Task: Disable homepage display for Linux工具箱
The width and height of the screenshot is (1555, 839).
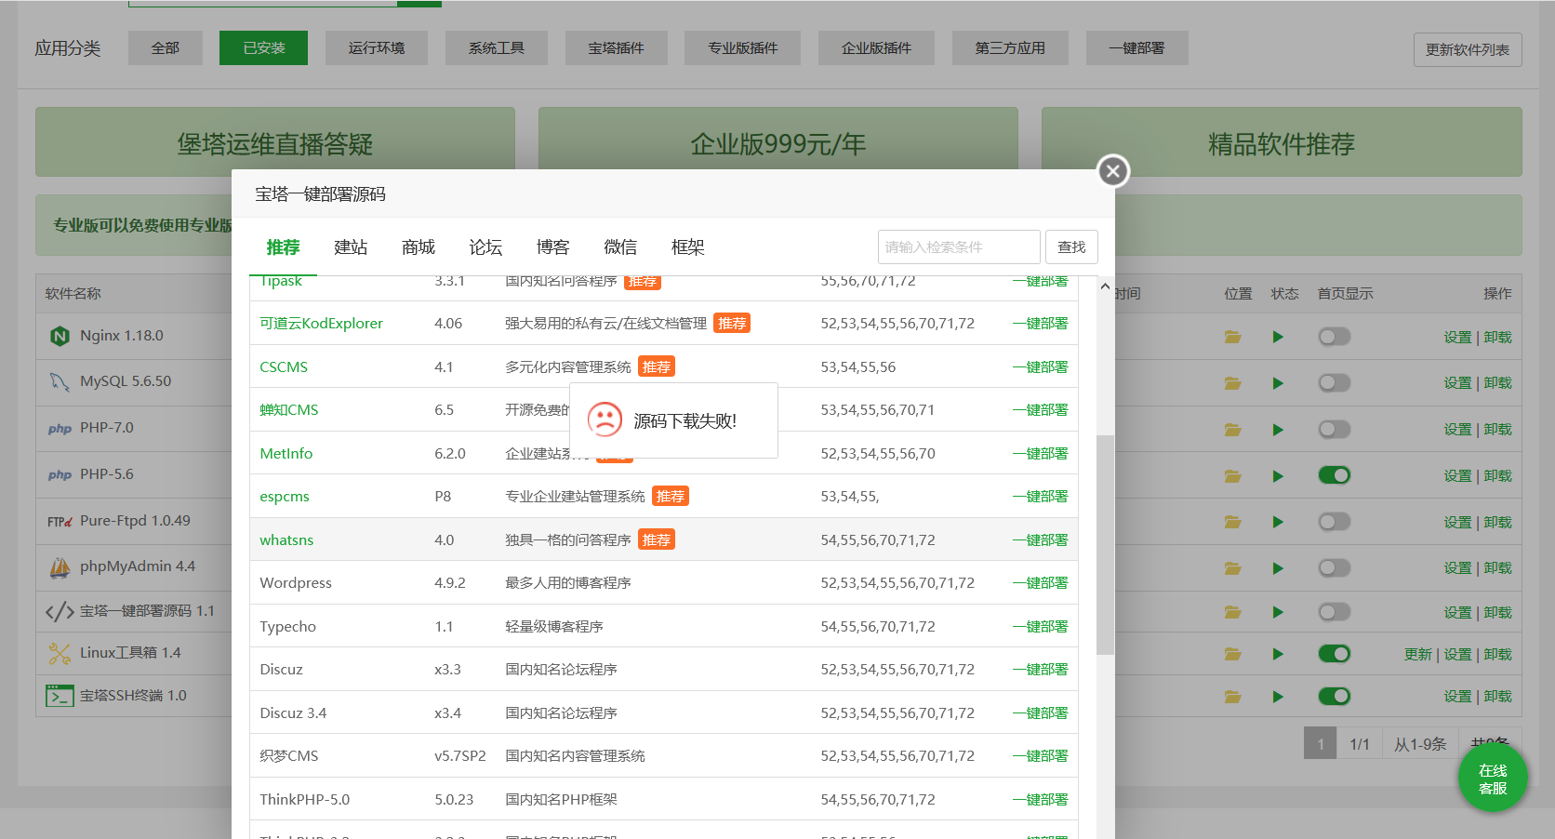Action: point(1335,654)
